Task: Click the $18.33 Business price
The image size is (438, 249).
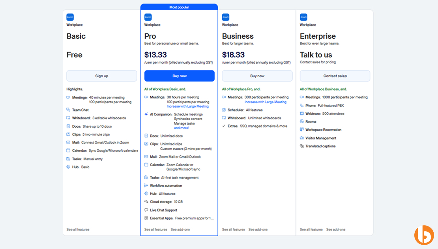Action: click(233, 55)
